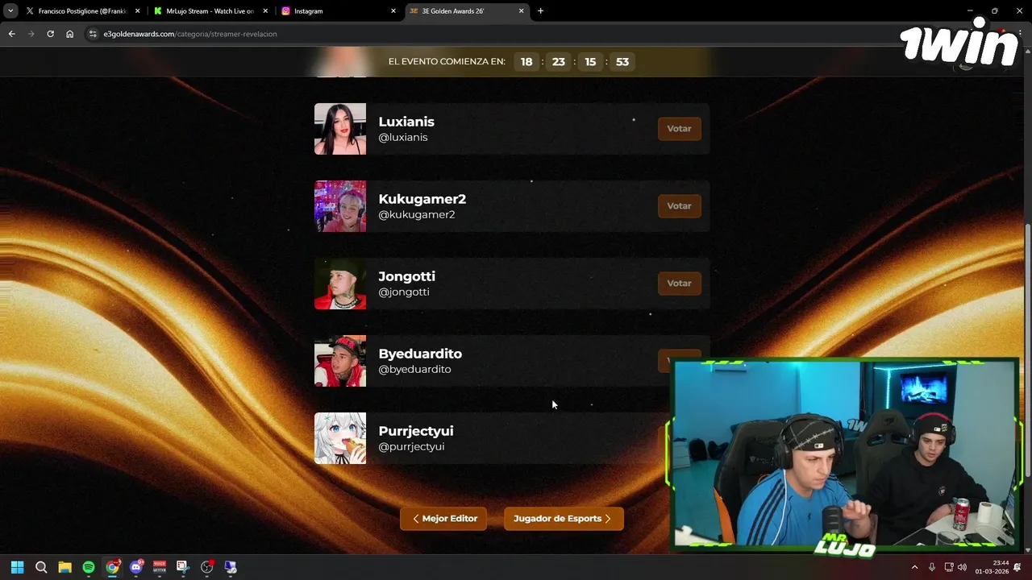This screenshot has height=580, width=1032.
Task: Vote for Luxianis
Action: (x=679, y=129)
